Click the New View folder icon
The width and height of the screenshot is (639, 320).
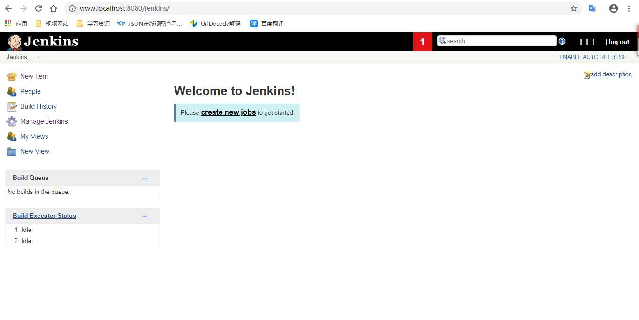pyautogui.click(x=12, y=151)
